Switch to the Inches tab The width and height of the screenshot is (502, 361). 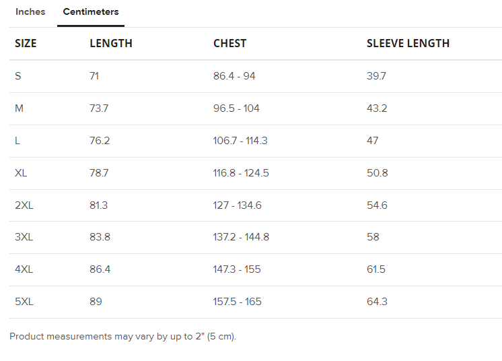(30, 12)
